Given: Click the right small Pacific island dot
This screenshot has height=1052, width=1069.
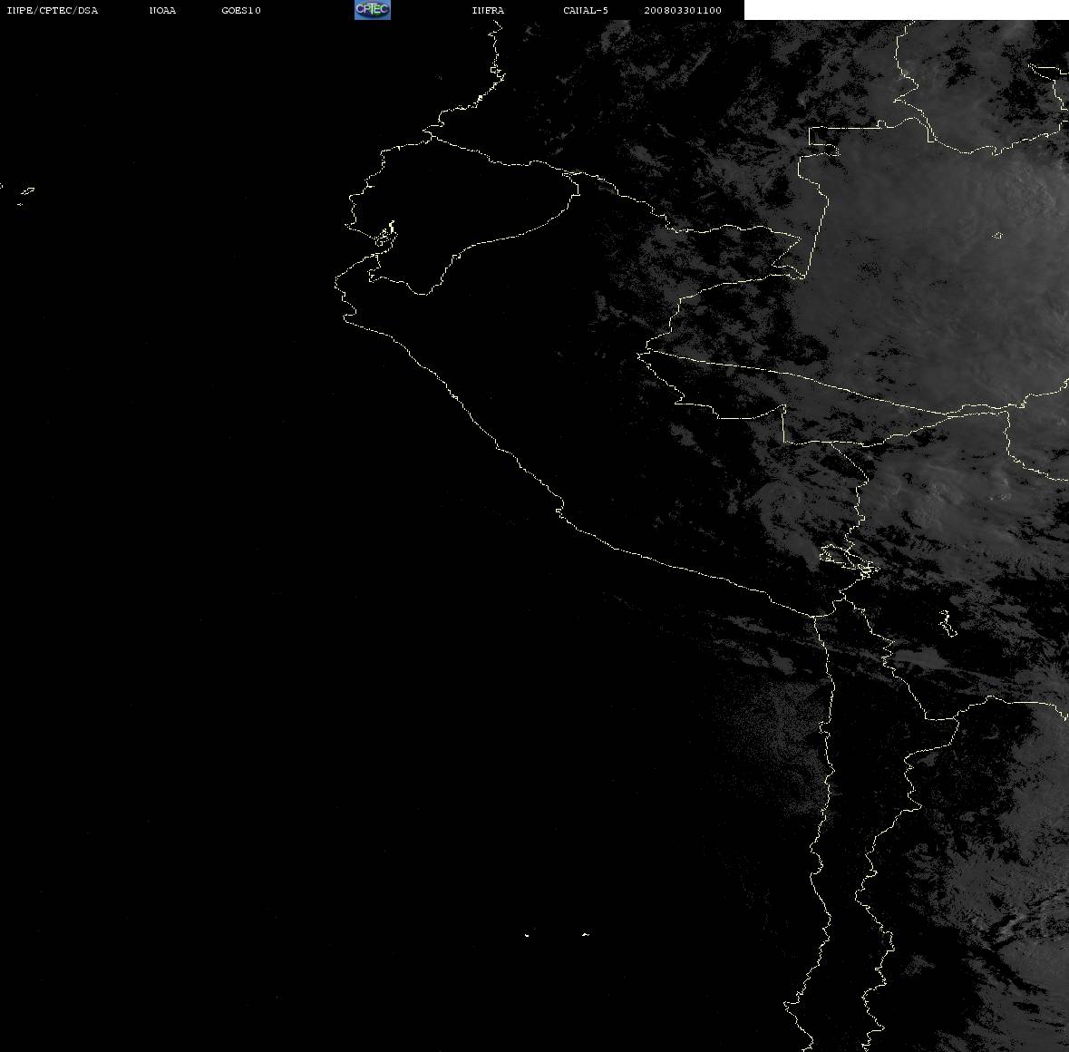Looking at the screenshot, I should pyautogui.click(x=585, y=934).
